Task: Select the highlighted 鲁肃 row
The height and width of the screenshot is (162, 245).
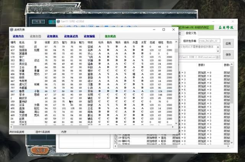Action: pos(92,91)
